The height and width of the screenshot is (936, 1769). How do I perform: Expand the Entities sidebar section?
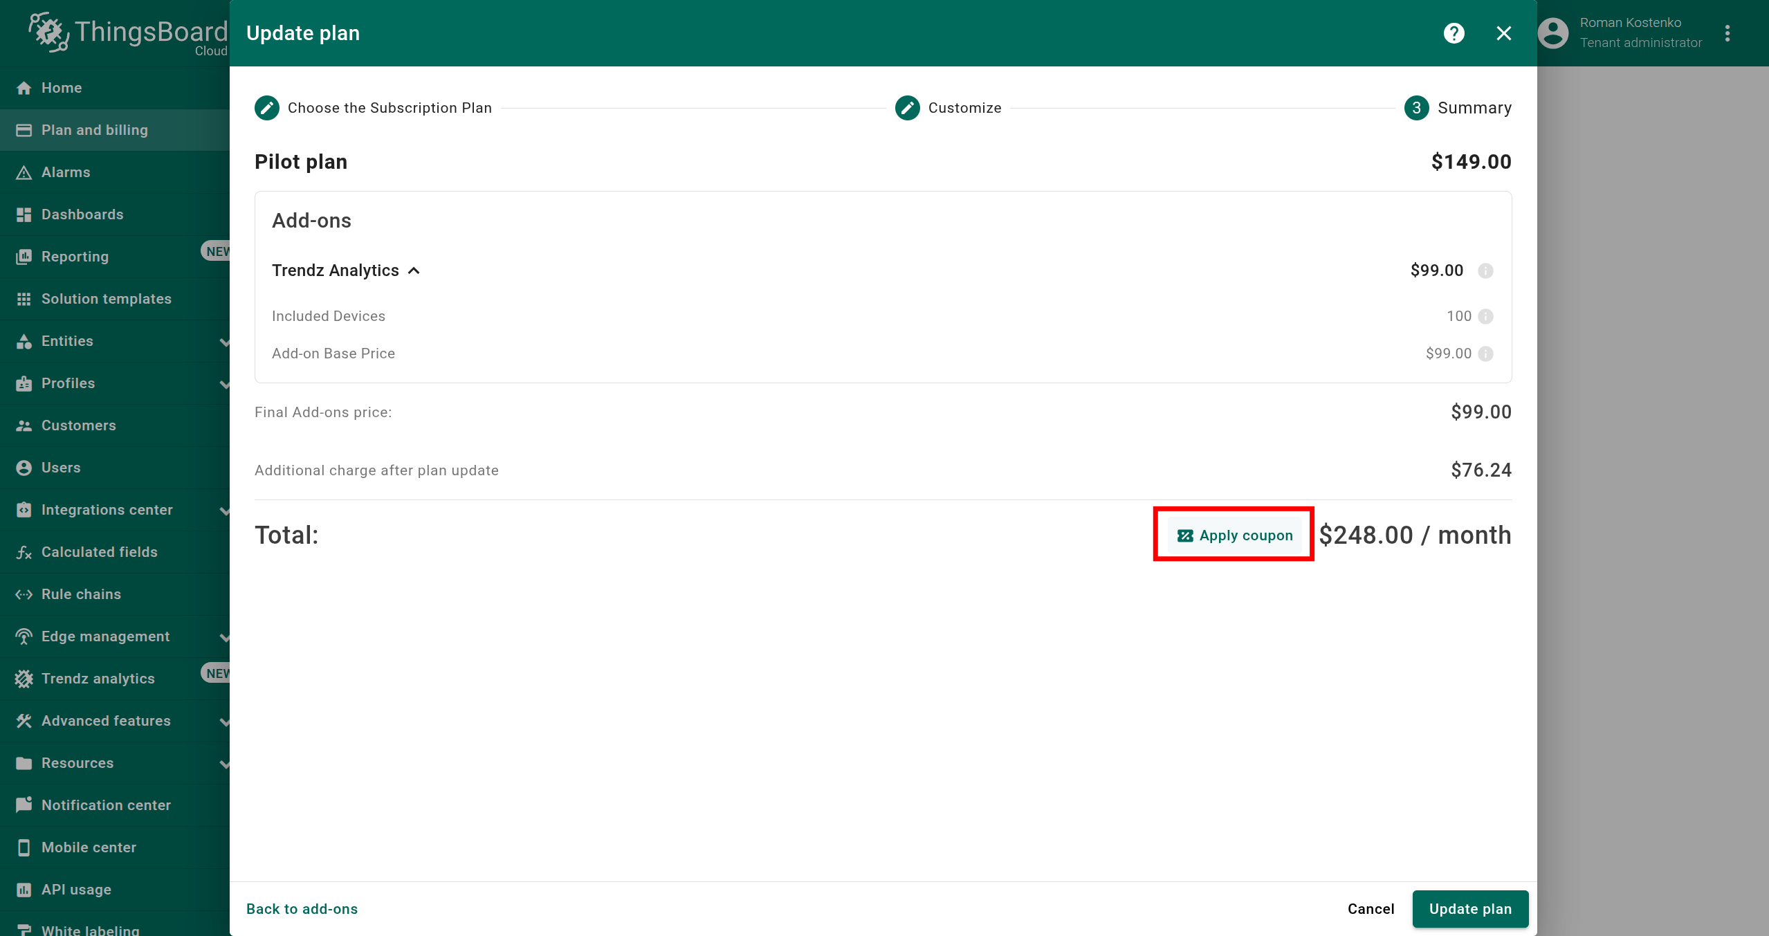223,341
